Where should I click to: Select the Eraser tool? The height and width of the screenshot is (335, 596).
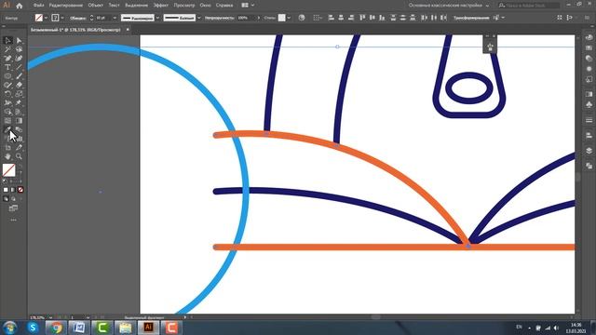[19, 85]
